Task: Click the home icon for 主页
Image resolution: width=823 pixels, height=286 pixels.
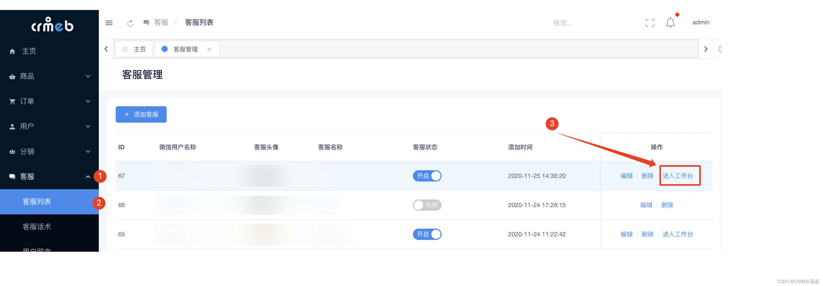Action: 13,51
